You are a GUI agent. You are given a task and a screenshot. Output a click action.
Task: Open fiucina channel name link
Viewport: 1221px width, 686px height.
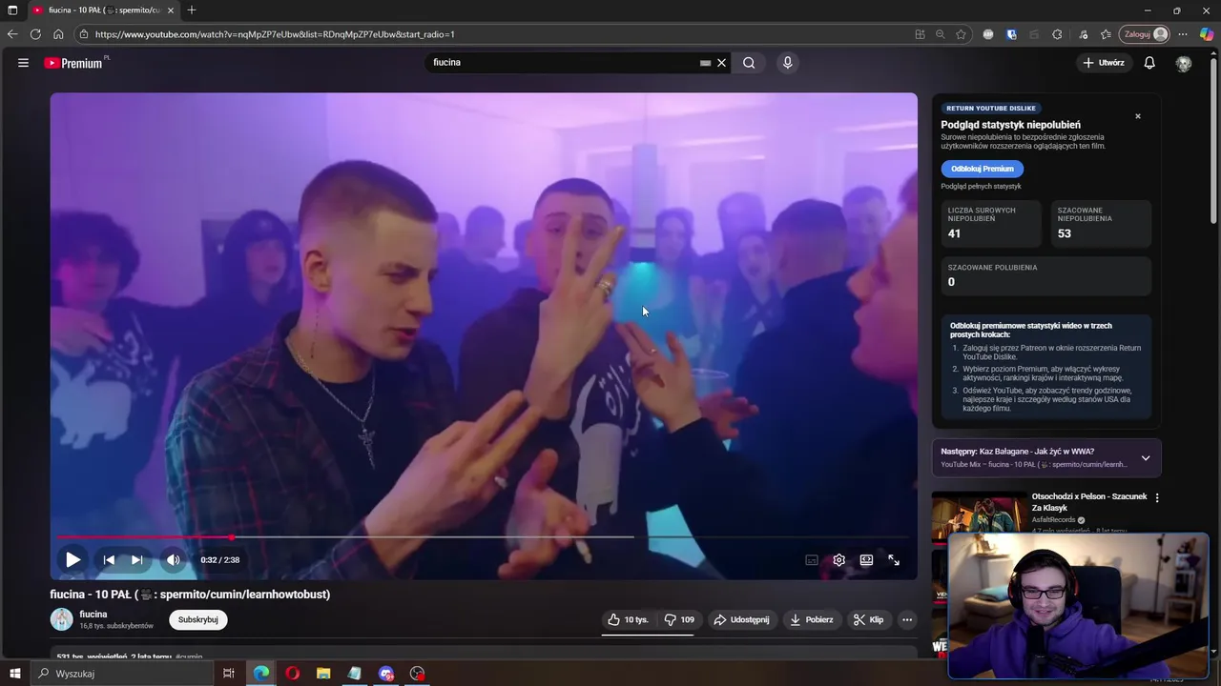93,615
